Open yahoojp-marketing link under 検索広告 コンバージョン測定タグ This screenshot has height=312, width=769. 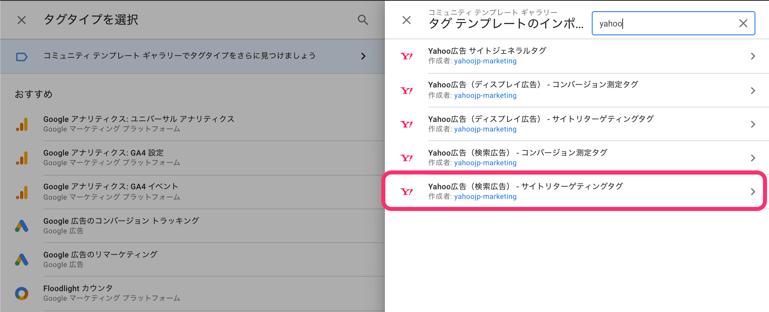coord(485,163)
